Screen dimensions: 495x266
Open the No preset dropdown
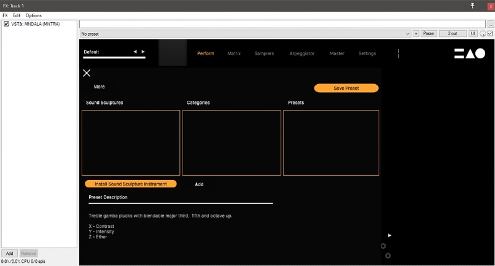point(245,33)
